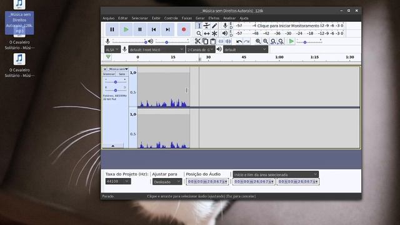This screenshot has height=225, width=400.
Task: Adjust the track pan slider
Action: 115,90
